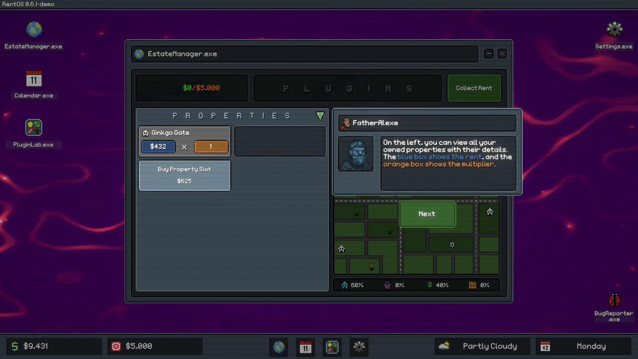Open PluginLab.exe from the desktop

[x=34, y=128]
